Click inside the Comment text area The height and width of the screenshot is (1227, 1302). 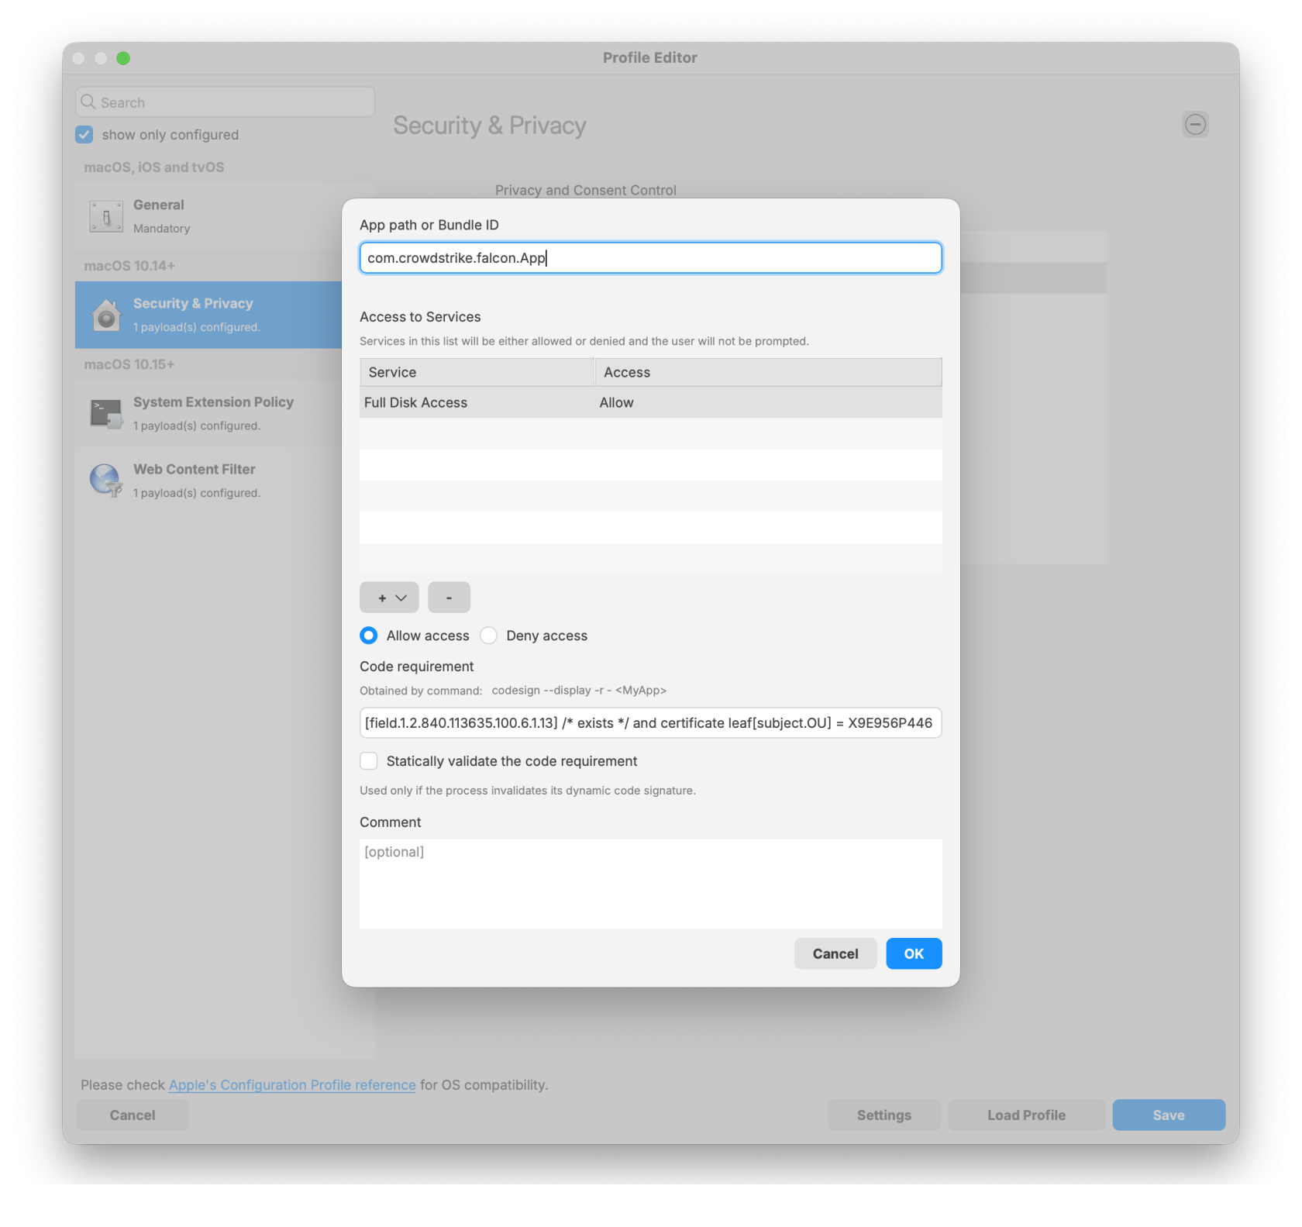pyautogui.click(x=649, y=884)
